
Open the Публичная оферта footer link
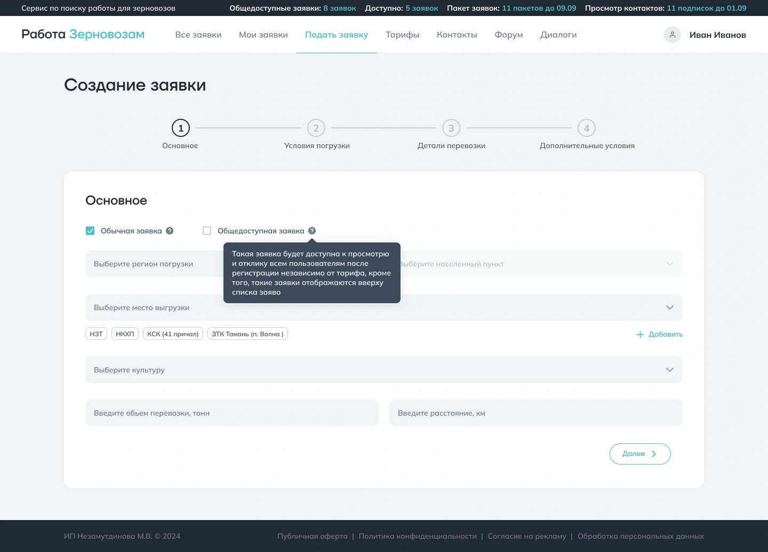313,536
